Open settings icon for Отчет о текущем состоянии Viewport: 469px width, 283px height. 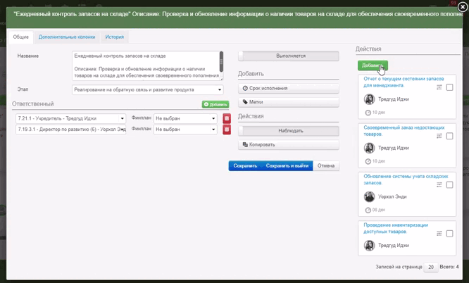pyautogui.click(x=439, y=87)
